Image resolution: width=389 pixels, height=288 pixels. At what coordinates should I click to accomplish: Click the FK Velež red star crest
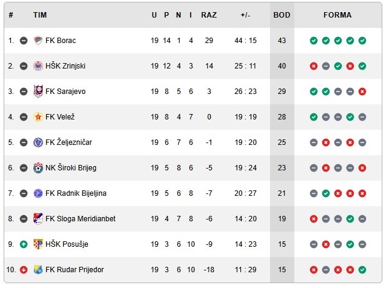[x=39, y=117]
